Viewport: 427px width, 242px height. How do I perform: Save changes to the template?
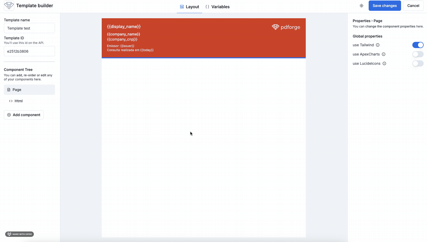[x=385, y=6]
